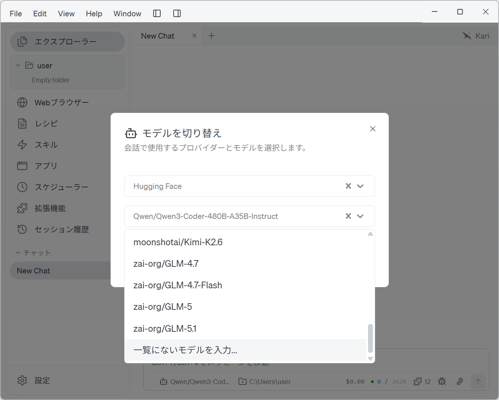The image size is (499, 400).
Task: Expand the Hugging Face provider dropdown
Action: [x=360, y=186]
